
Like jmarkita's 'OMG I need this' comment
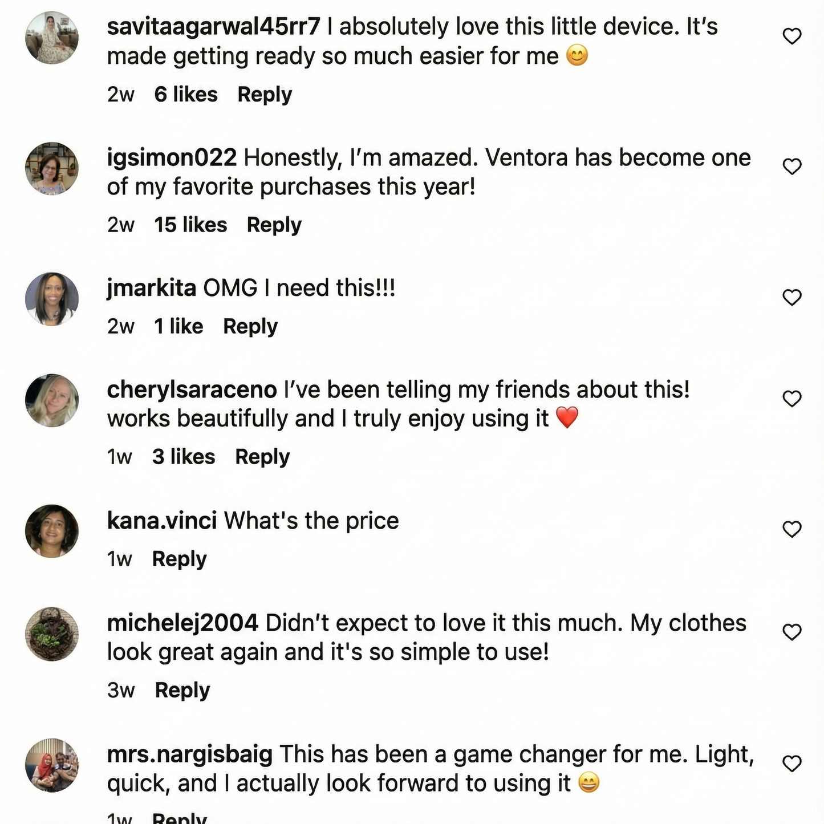(792, 297)
